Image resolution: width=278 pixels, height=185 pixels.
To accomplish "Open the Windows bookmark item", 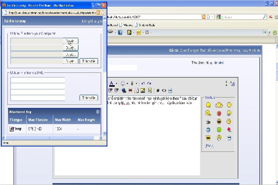I will tap(126, 25).
